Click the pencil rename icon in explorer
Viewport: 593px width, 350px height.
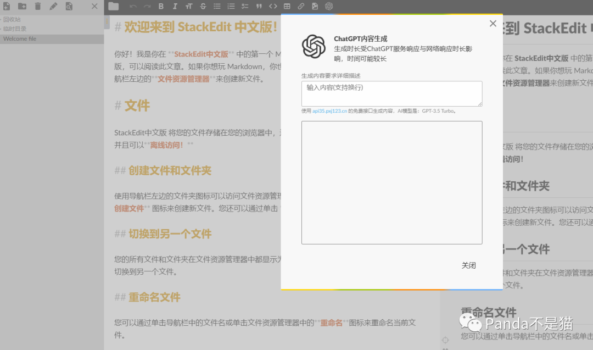tap(53, 6)
